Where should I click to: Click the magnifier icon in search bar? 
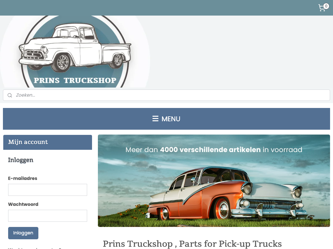(x=10, y=95)
